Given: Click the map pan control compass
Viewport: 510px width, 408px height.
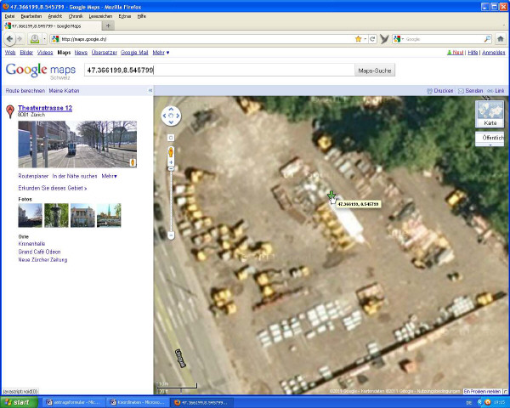Looking at the screenshot, I should (171, 116).
